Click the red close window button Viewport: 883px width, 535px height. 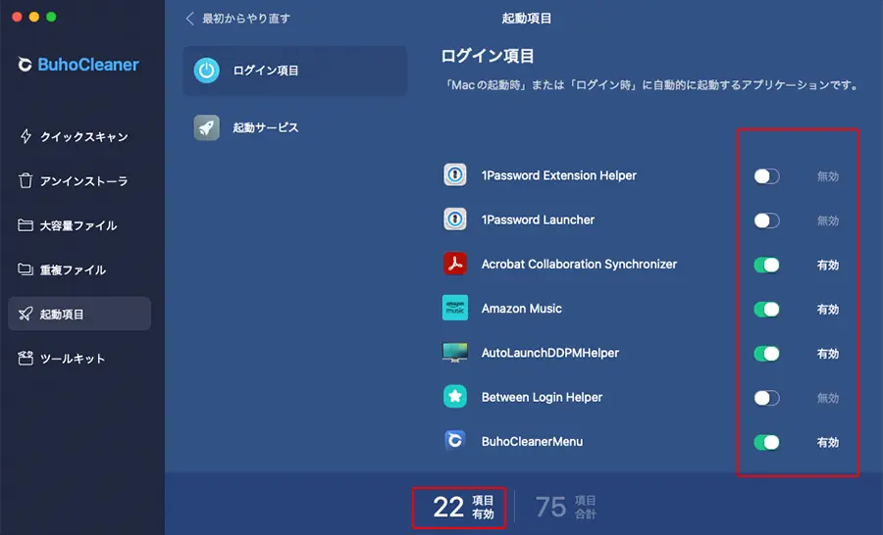[x=17, y=17]
